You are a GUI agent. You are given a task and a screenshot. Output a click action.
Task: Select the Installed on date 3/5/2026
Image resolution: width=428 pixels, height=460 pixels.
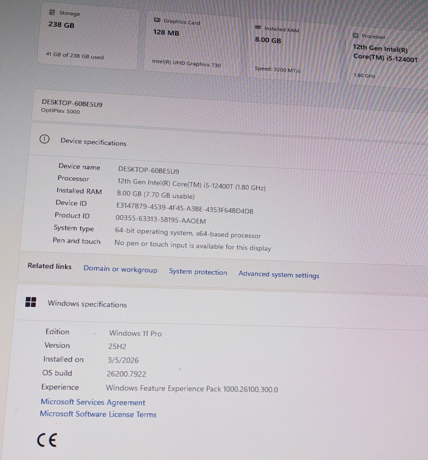pyautogui.click(x=123, y=360)
